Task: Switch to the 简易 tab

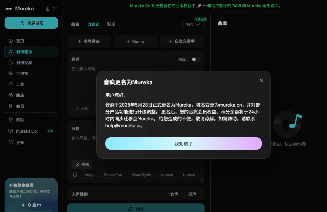Action: coord(75,24)
